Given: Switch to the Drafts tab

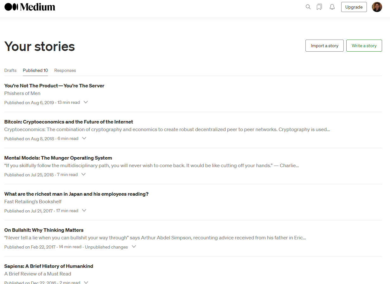Looking at the screenshot, I should (x=10, y=70).
